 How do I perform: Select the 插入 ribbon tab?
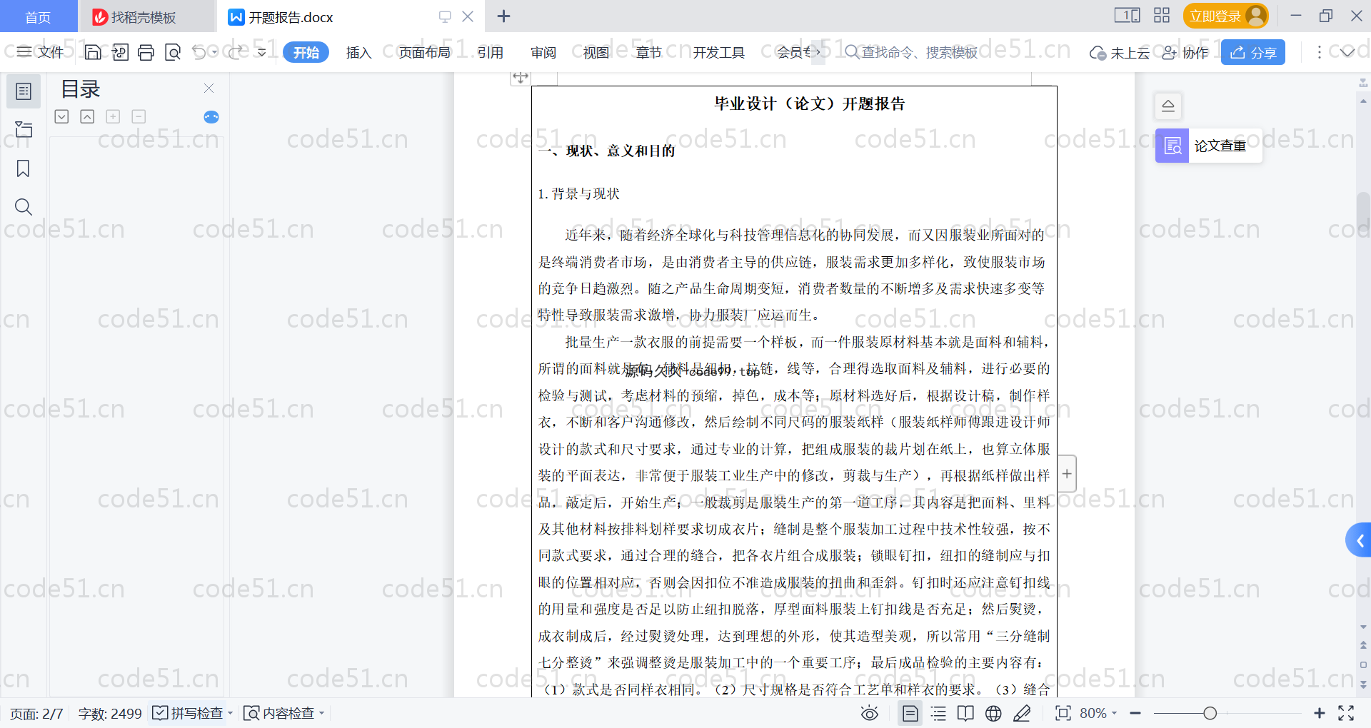[x=358, y=52]
